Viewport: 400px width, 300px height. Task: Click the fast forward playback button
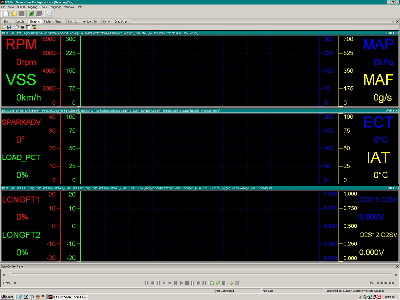point(198,283)
